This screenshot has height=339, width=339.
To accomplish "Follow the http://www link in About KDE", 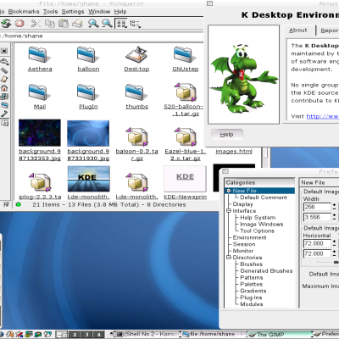I will click(x=322, y=116).
